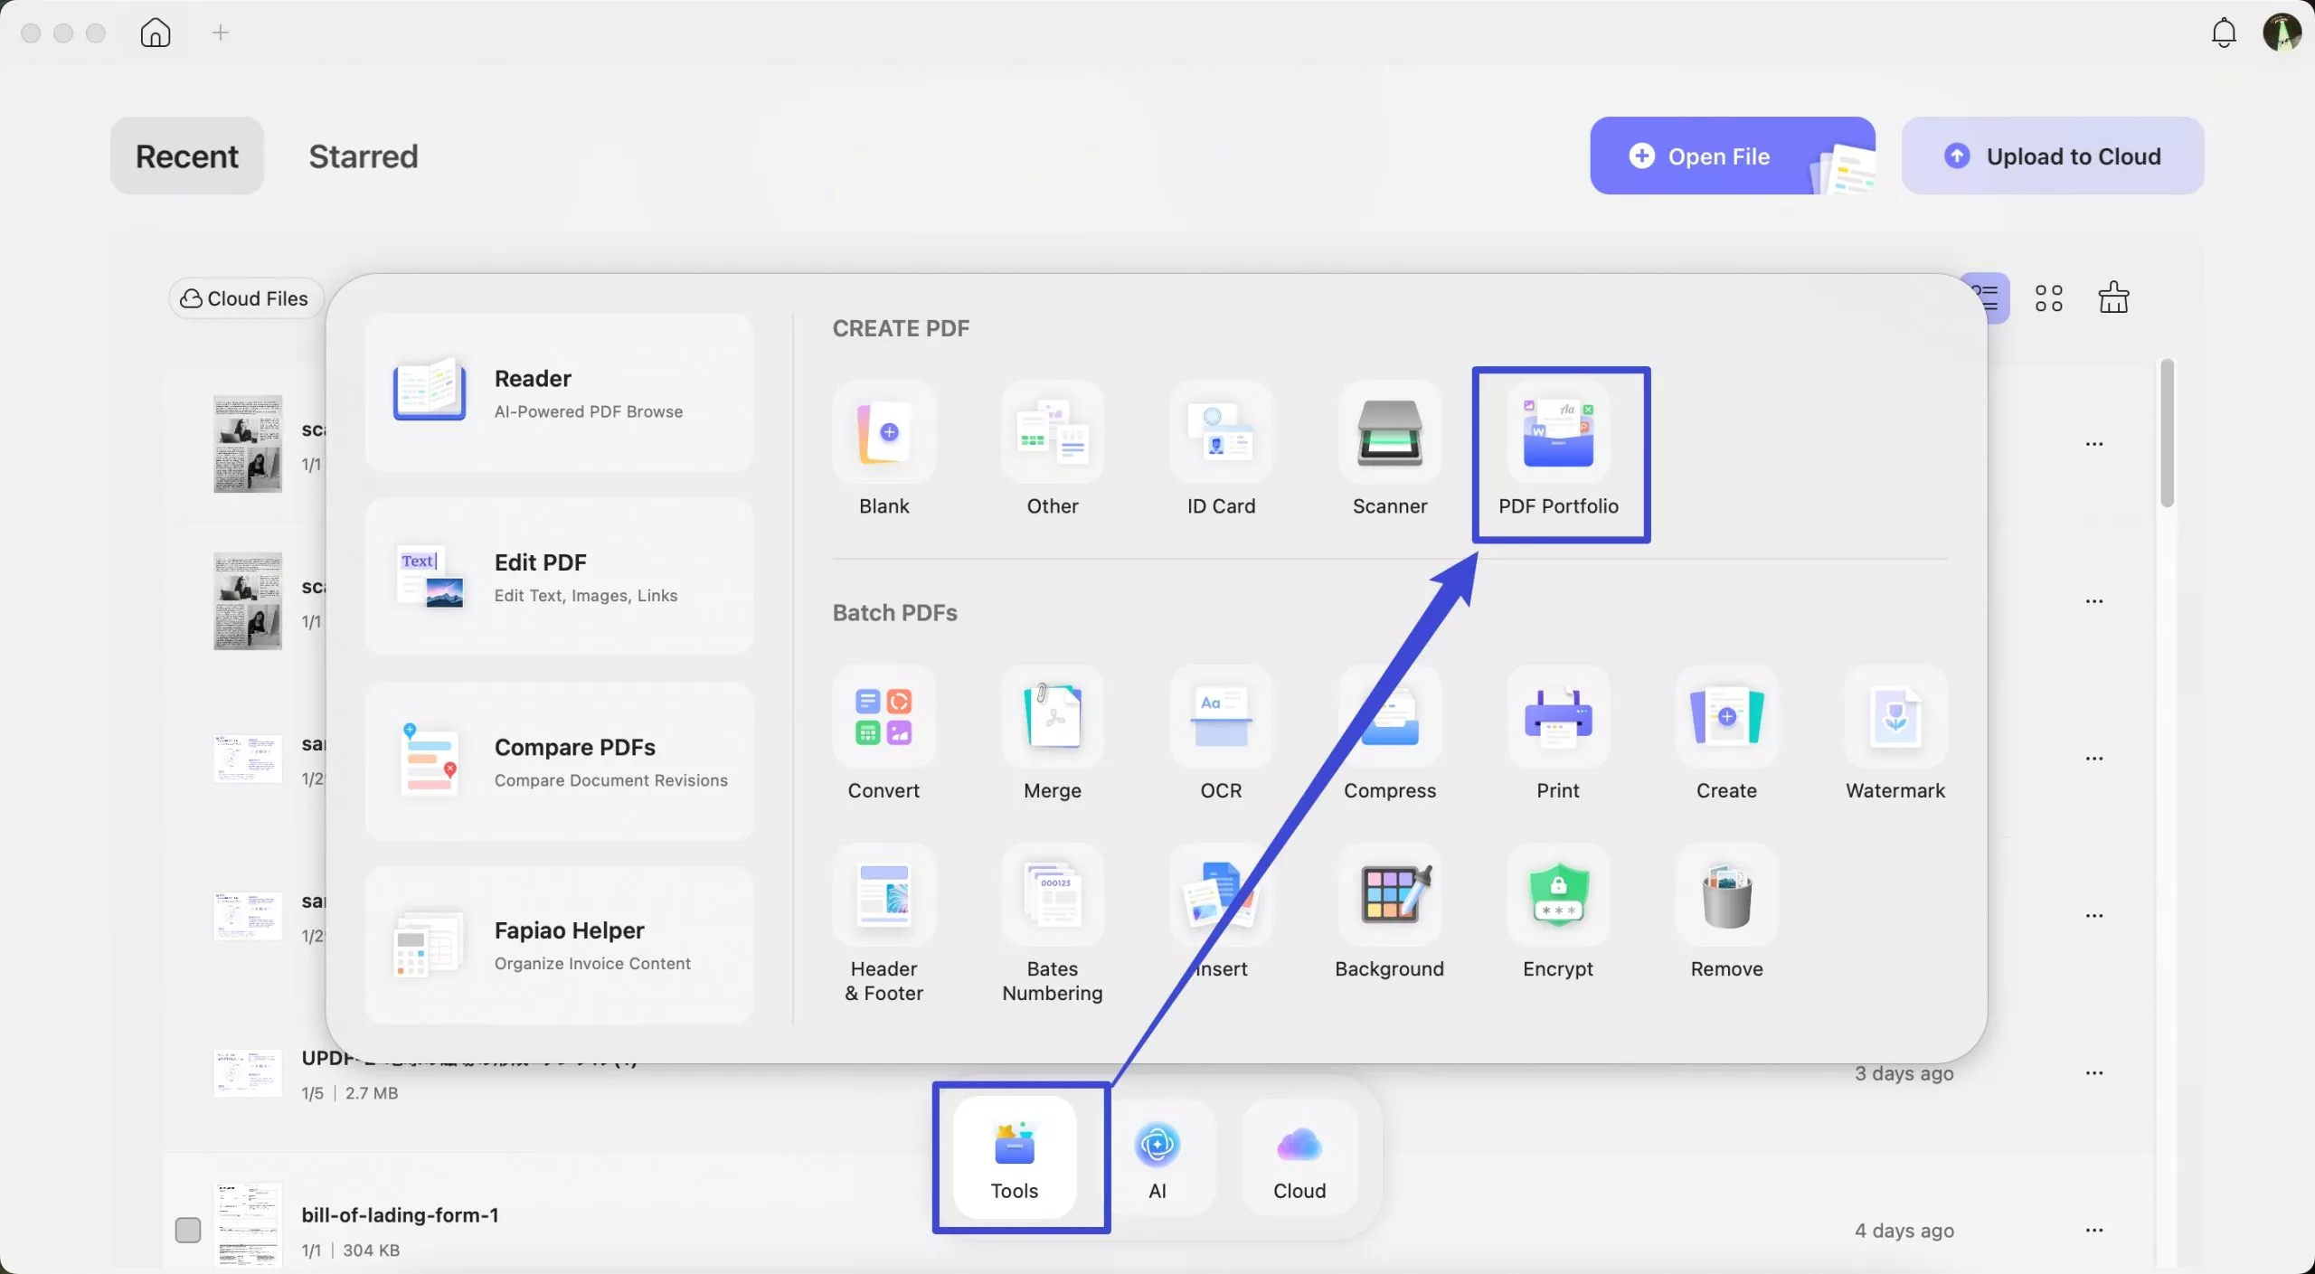Open more options menu of the UPDF file
Viewport: 2315px width, 1274px height.
(2096, 1072)
